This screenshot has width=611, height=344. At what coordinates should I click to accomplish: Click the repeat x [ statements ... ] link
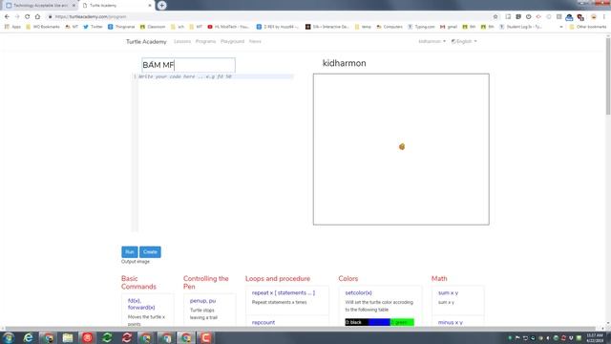(284, 293)
